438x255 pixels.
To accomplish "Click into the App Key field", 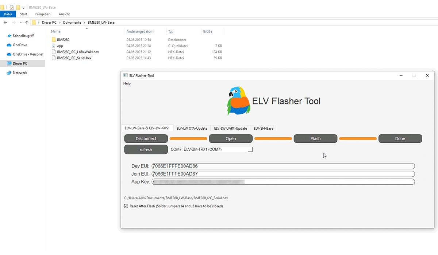I will point(283,181).
